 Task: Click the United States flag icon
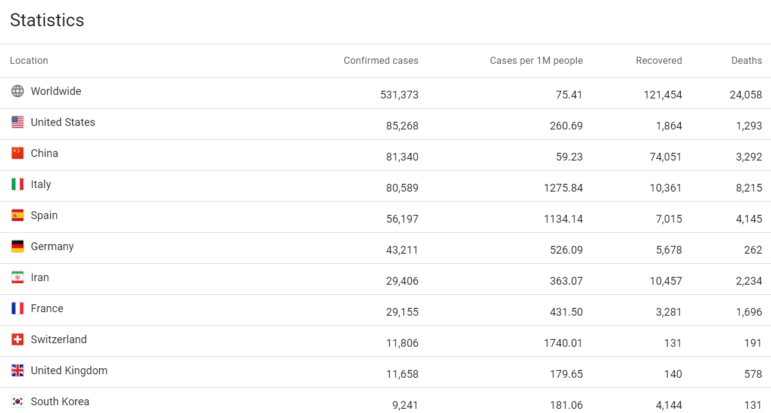(x=18, y=122)
